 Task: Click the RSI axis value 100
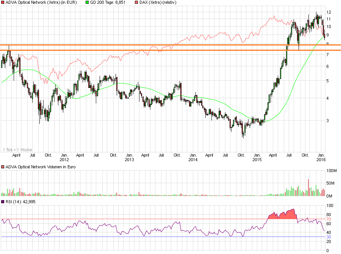pyautogui.click(x=330, y=205)
